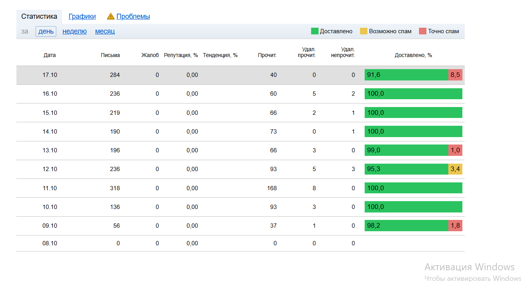Image resolution: width=521 pixels, height=282 pixels.
Task: Show statistics for неделю
Action: point(74,31)
